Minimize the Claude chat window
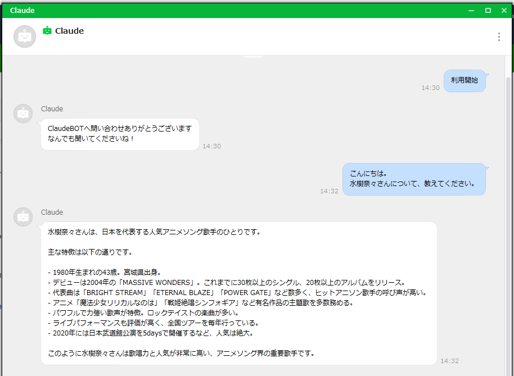This screenshot has width=514, height=376. point(471,11)
